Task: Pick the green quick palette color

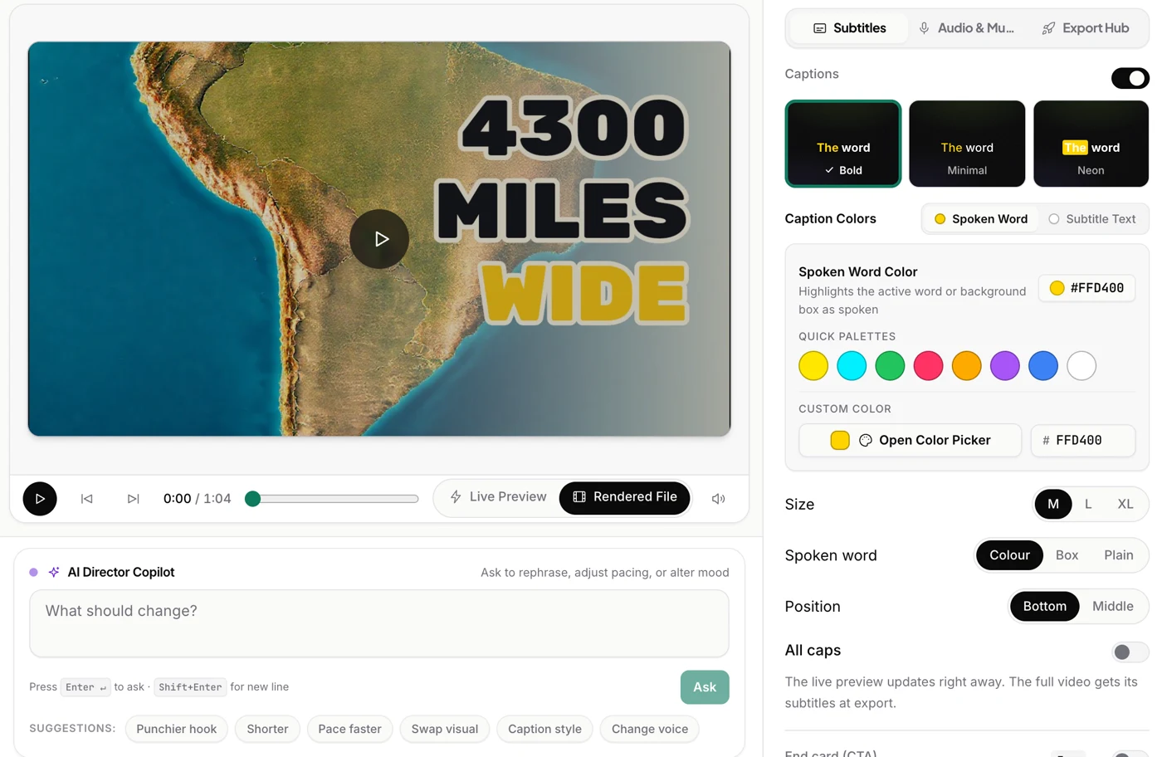Action: click(x=890, y=366)
